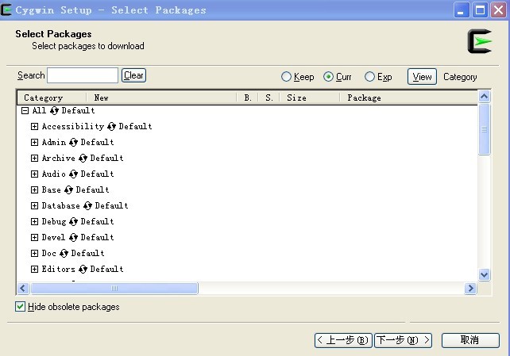Click Default text in Editors row
510x356 pixels.
point(106,270)
